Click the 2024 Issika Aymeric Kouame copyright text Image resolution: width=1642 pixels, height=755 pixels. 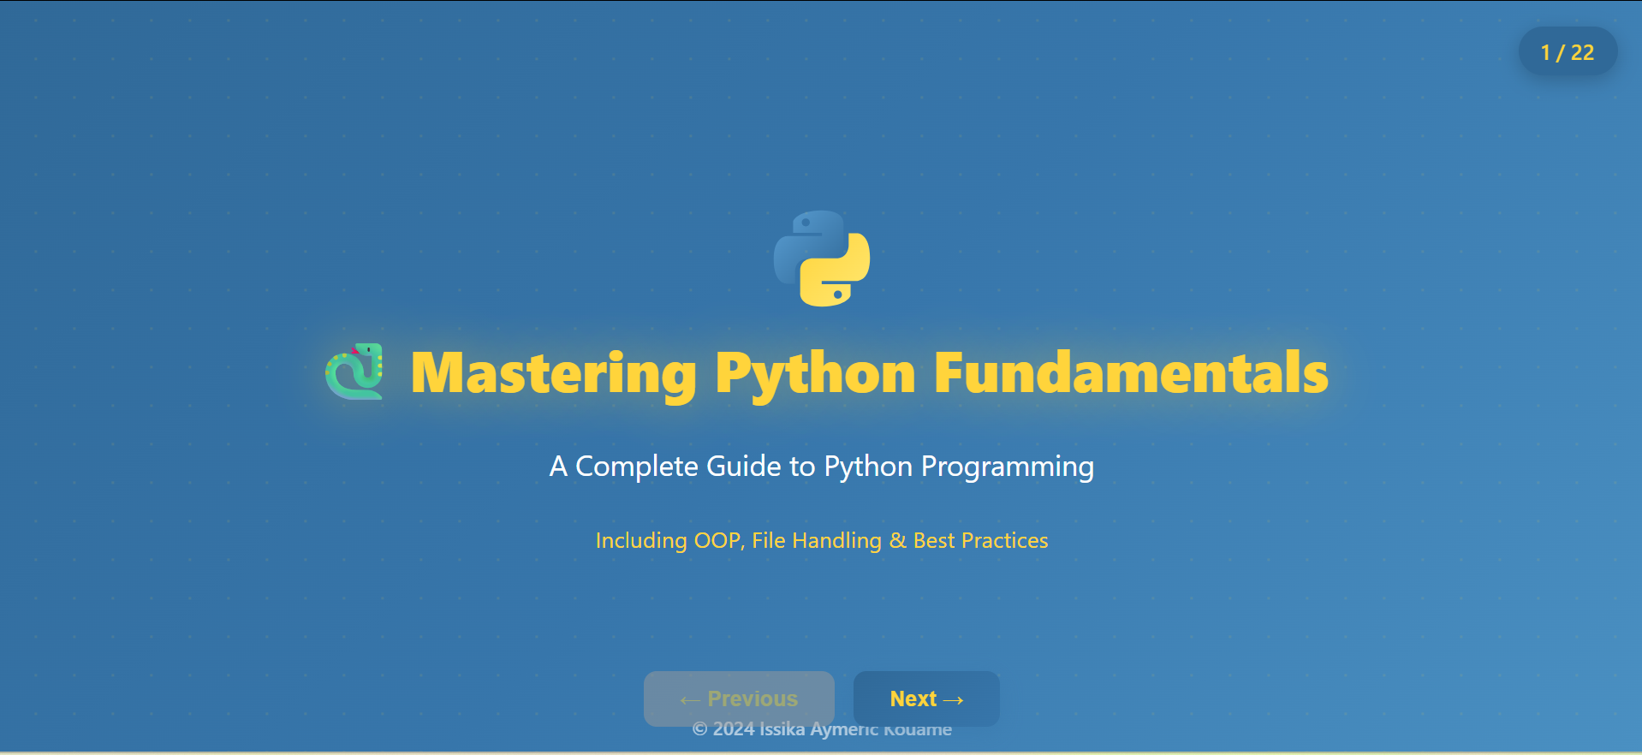click(x=822, y=729)
